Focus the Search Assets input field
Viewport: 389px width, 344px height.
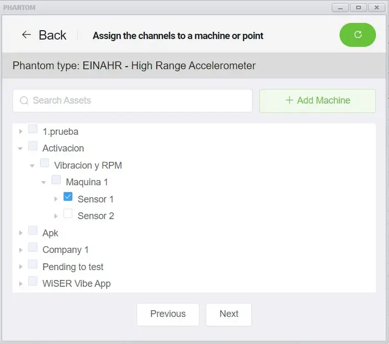(x=132, y=100)
